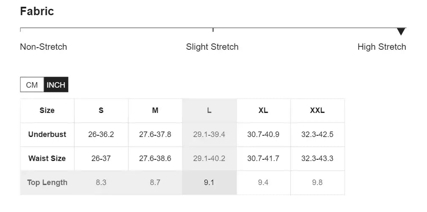
Task: Switch size units to CM
Action: coord(32,85)
